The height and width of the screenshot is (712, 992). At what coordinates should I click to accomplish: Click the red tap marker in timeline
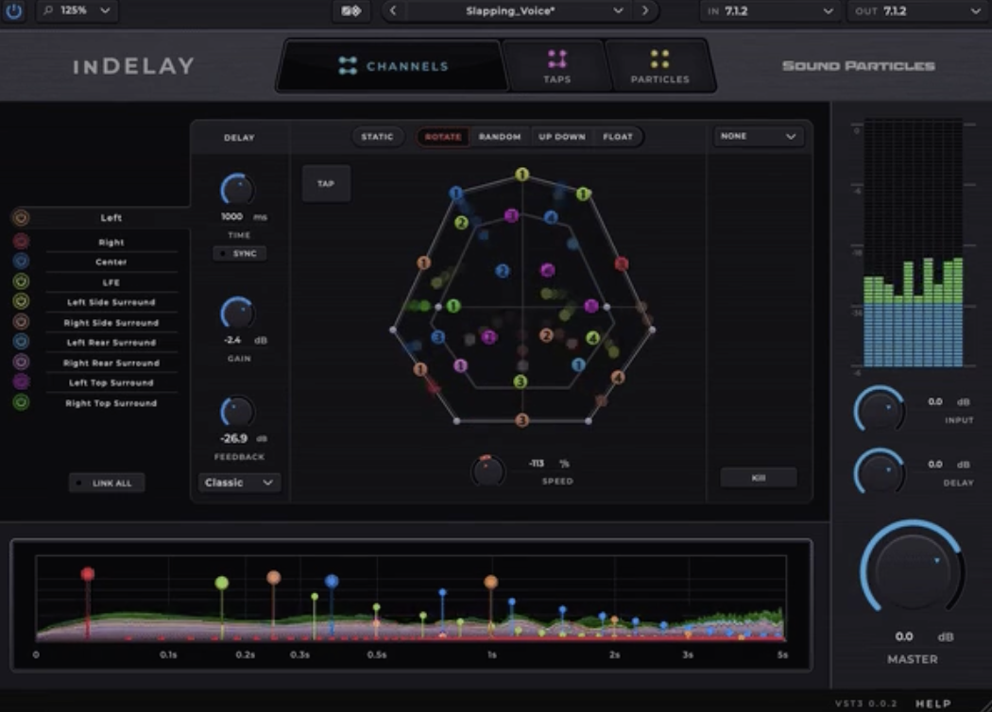coord(88,573)
